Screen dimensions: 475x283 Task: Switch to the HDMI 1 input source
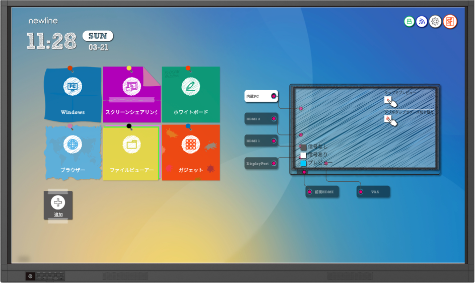click(x=261, y=141)
